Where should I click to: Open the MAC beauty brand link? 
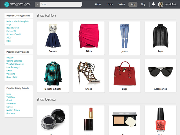tap(9, 94)
